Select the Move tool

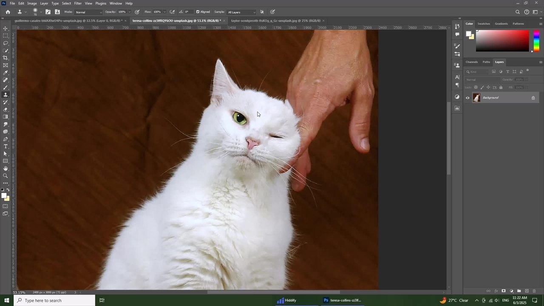click(x=6, y=28)
